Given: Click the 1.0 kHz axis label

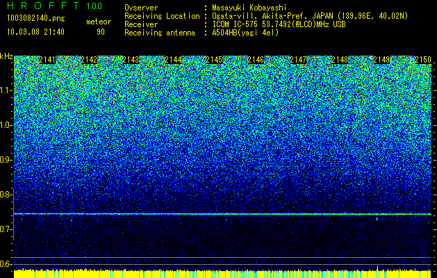Looking at the screenshot, I should pyautogui.click(x=6, y=126).
